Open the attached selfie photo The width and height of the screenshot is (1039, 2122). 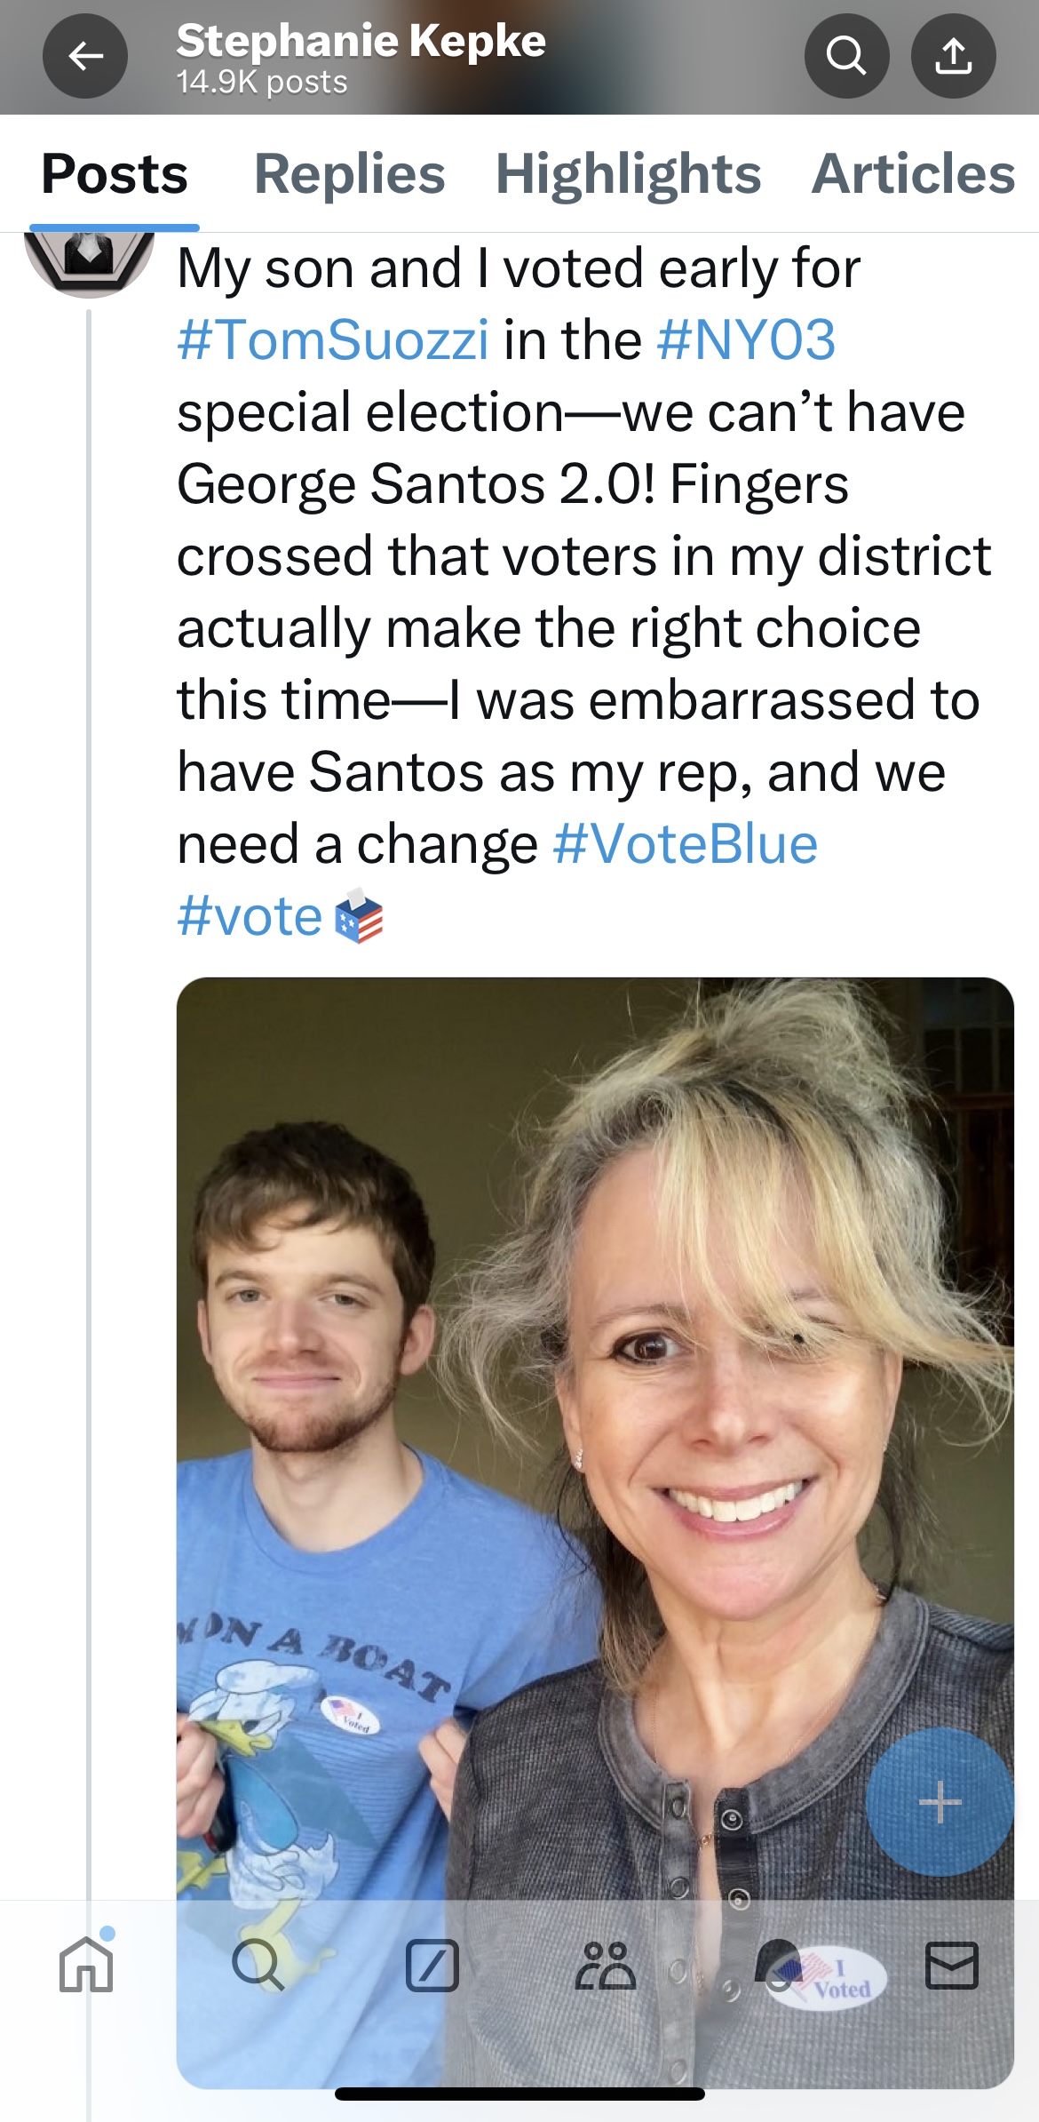pyautogui.click(x=595, y=1422)
